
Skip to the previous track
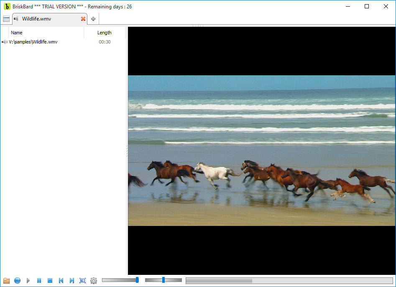coord(61,280)
